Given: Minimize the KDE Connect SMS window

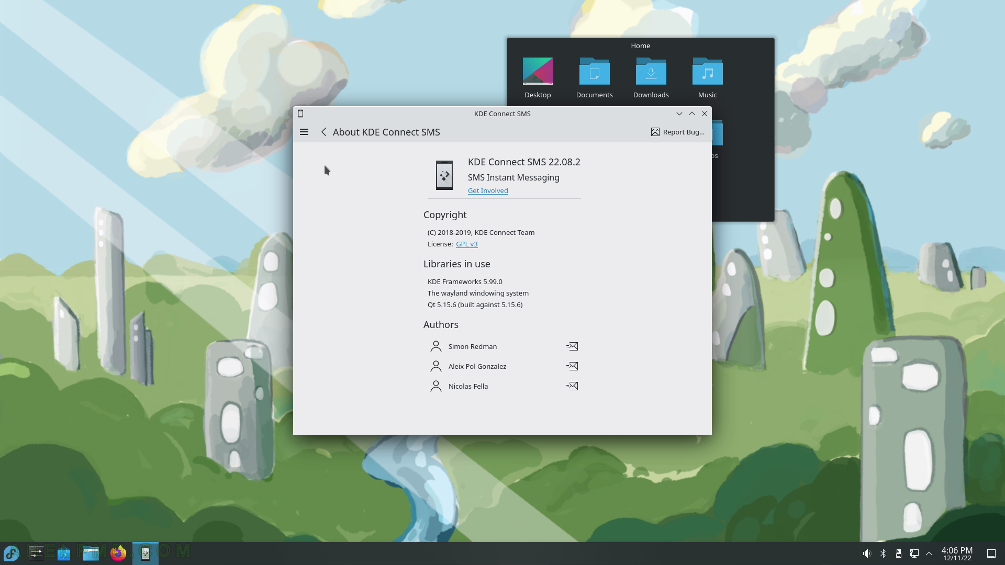Looking at the screenshot, I should pyautogui.click(x=679, y=114).
